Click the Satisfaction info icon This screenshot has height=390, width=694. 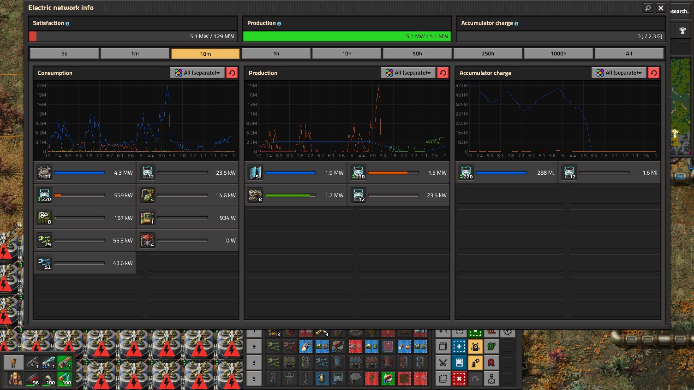pos(67,24)
